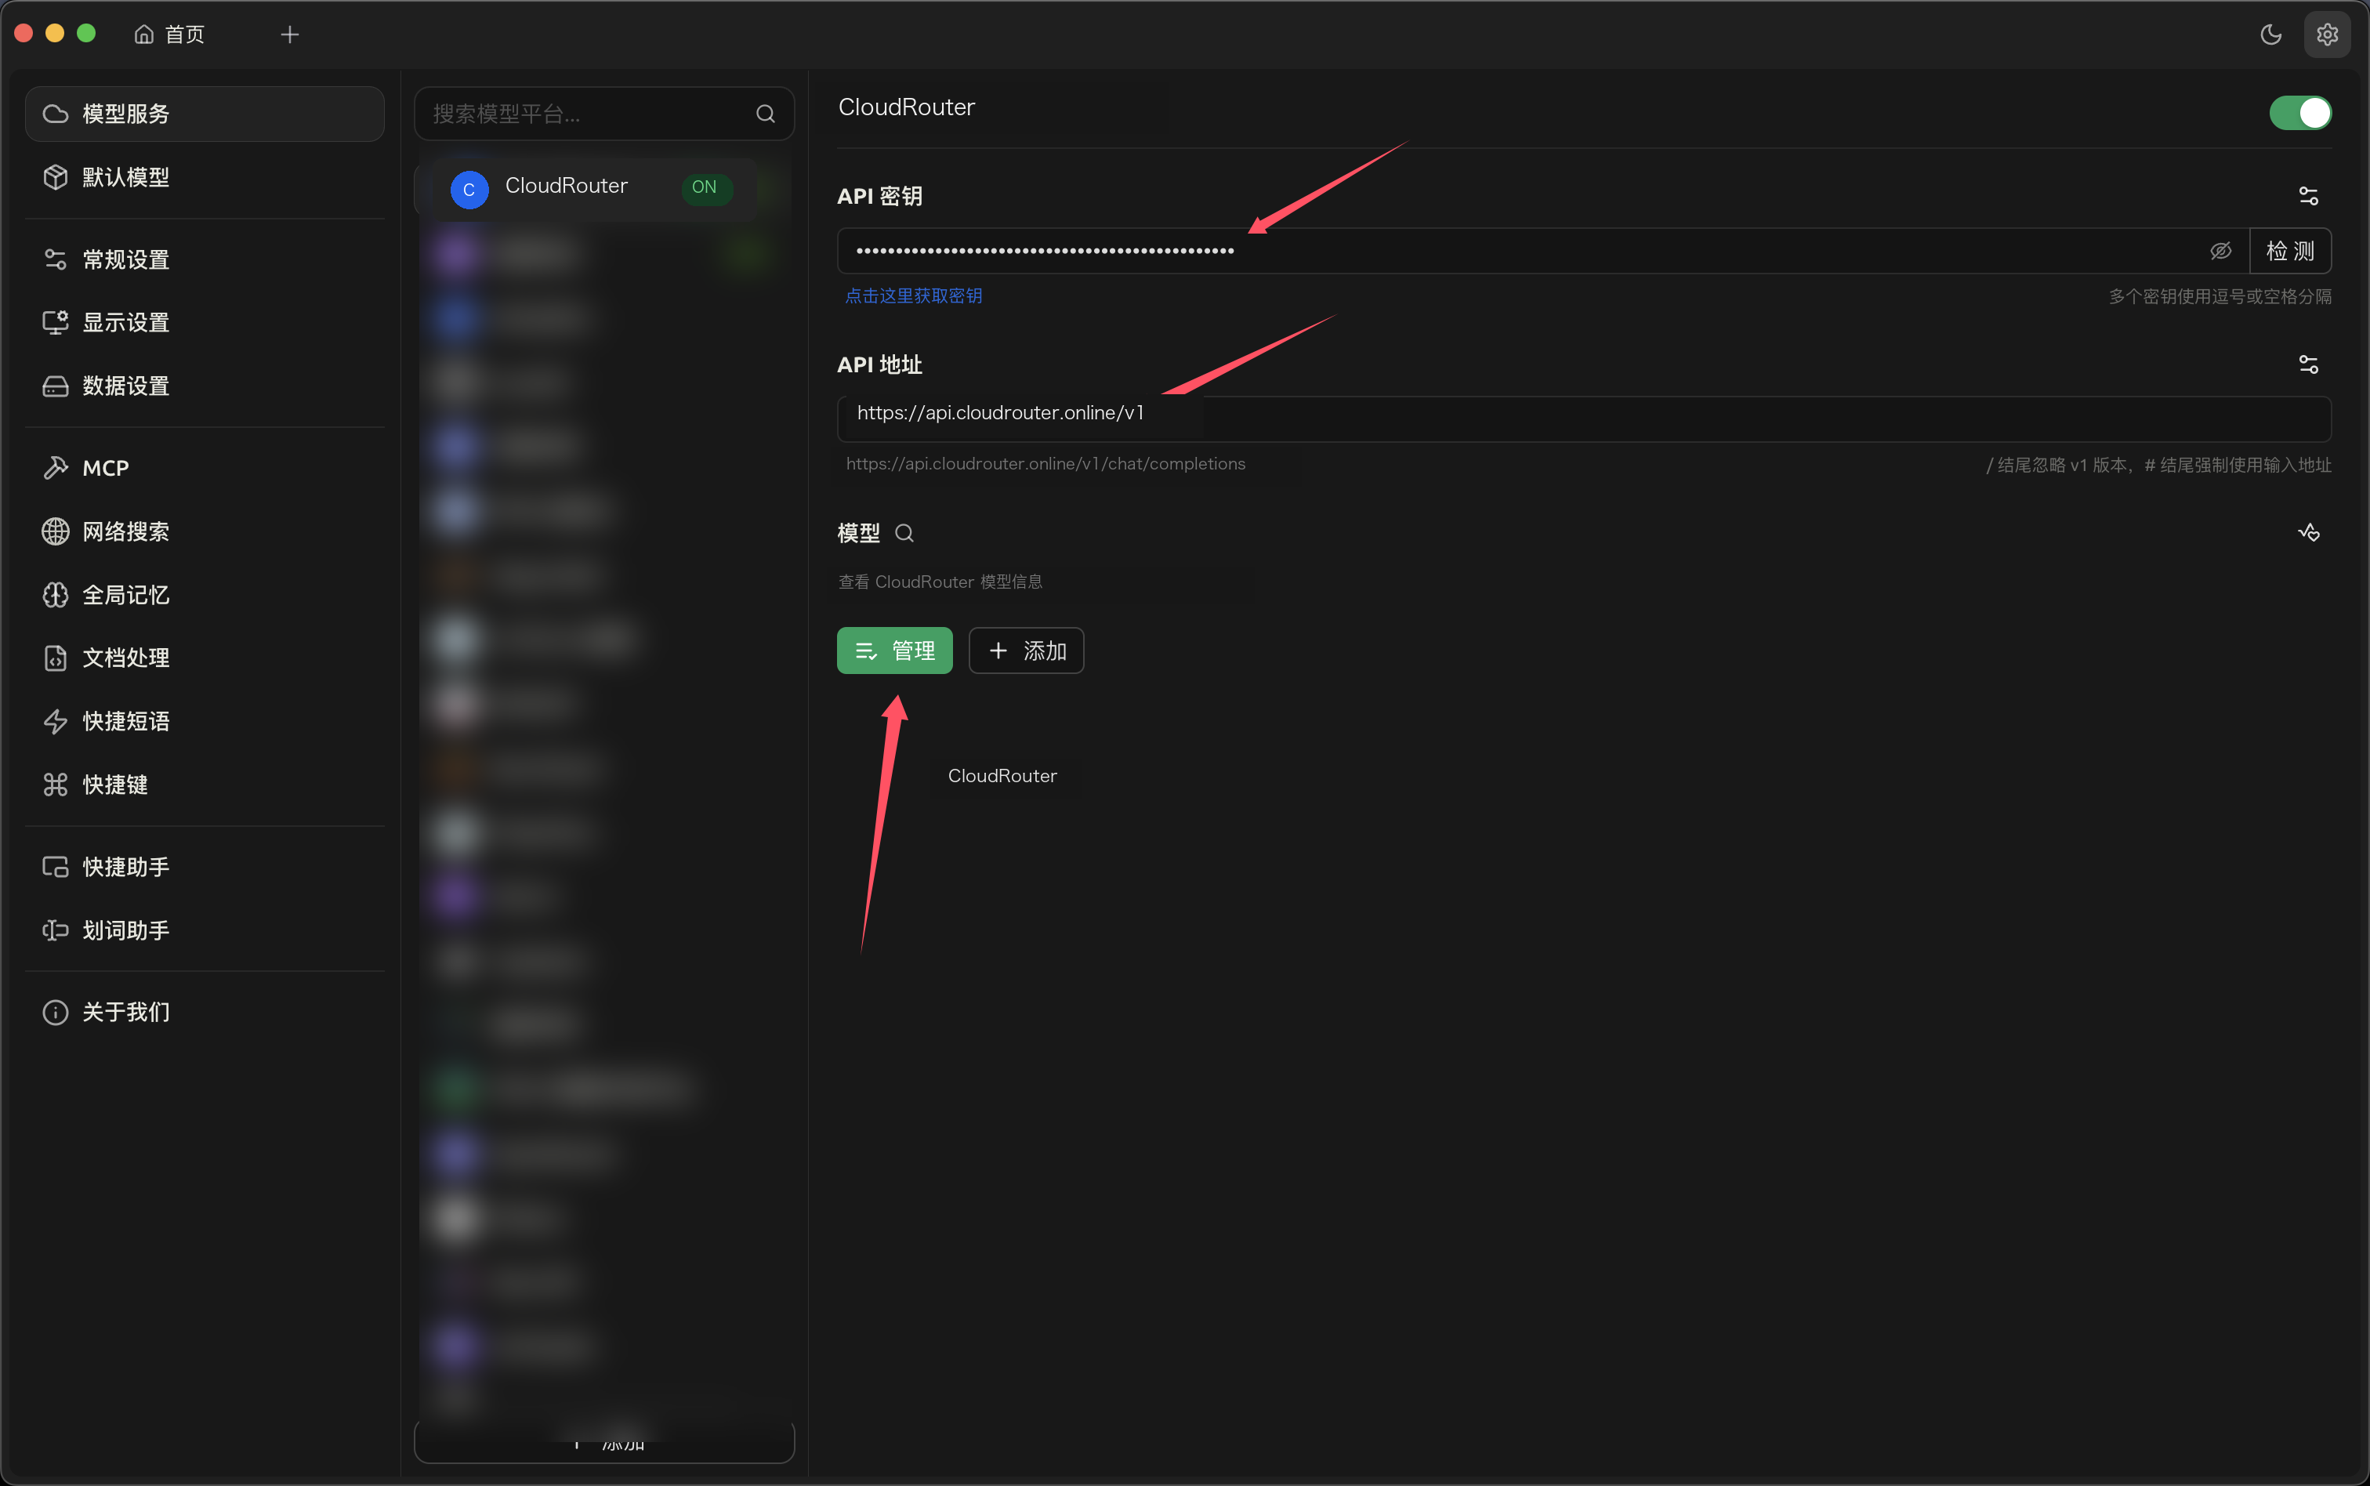2370x1486 pixels.
Task: Open the 默认模型 settings section
Action: click(x=205, y=177)
